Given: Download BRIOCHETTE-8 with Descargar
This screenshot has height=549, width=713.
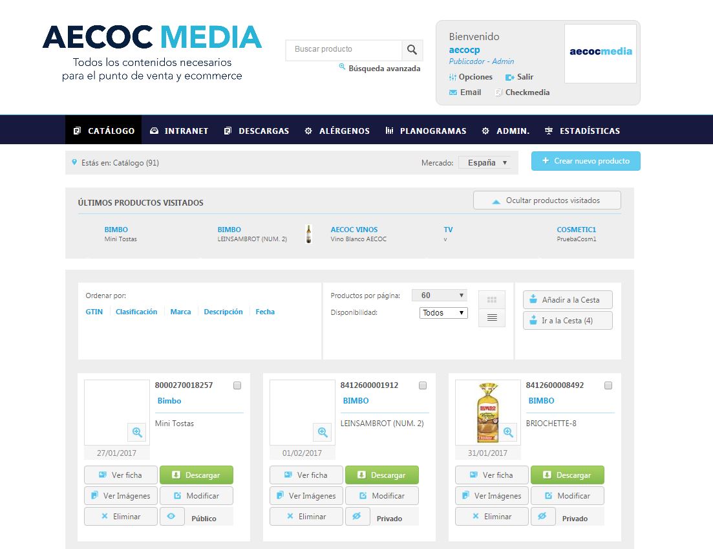Looking at the screenshot, I should tap(568, 475).
